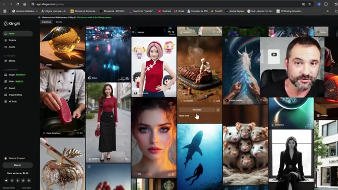Open the Eliminar el fondo bookmark

[83, 11]
